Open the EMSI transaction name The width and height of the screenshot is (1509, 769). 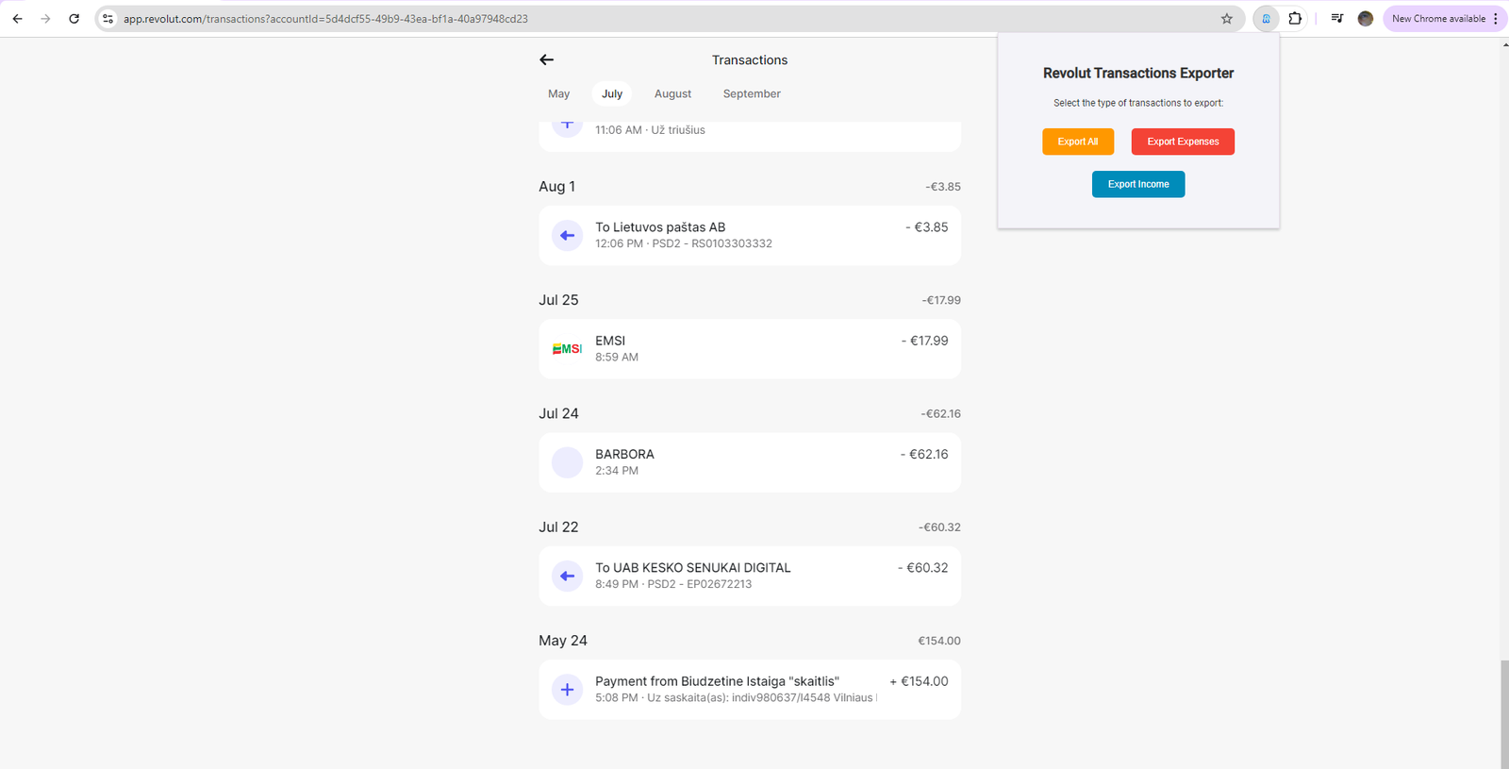610,341
